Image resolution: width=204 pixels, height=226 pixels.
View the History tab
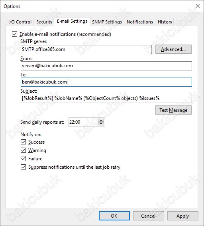click(x=165, y=22)
